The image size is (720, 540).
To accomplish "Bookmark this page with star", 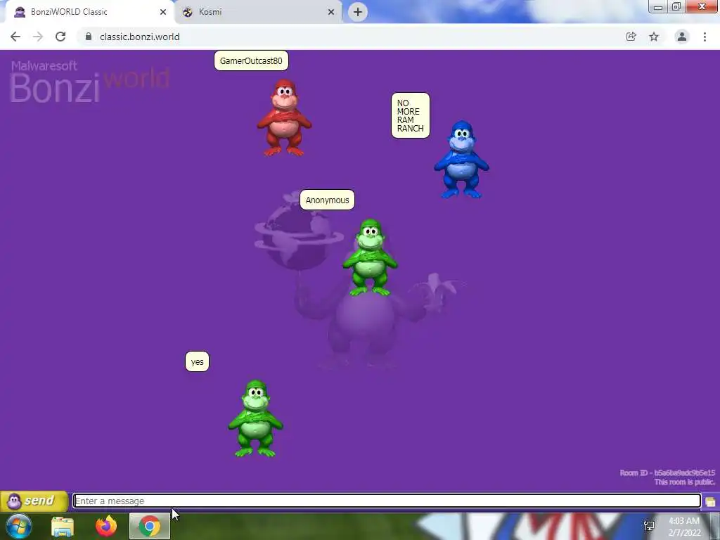I will coord(654,37).
